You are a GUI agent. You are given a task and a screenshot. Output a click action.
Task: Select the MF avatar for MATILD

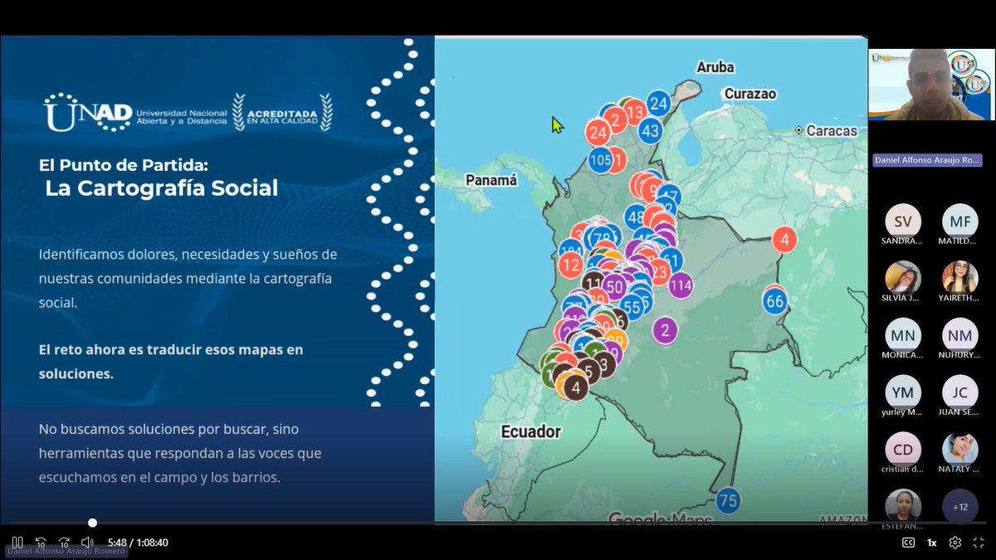click(x=959, y=221)
